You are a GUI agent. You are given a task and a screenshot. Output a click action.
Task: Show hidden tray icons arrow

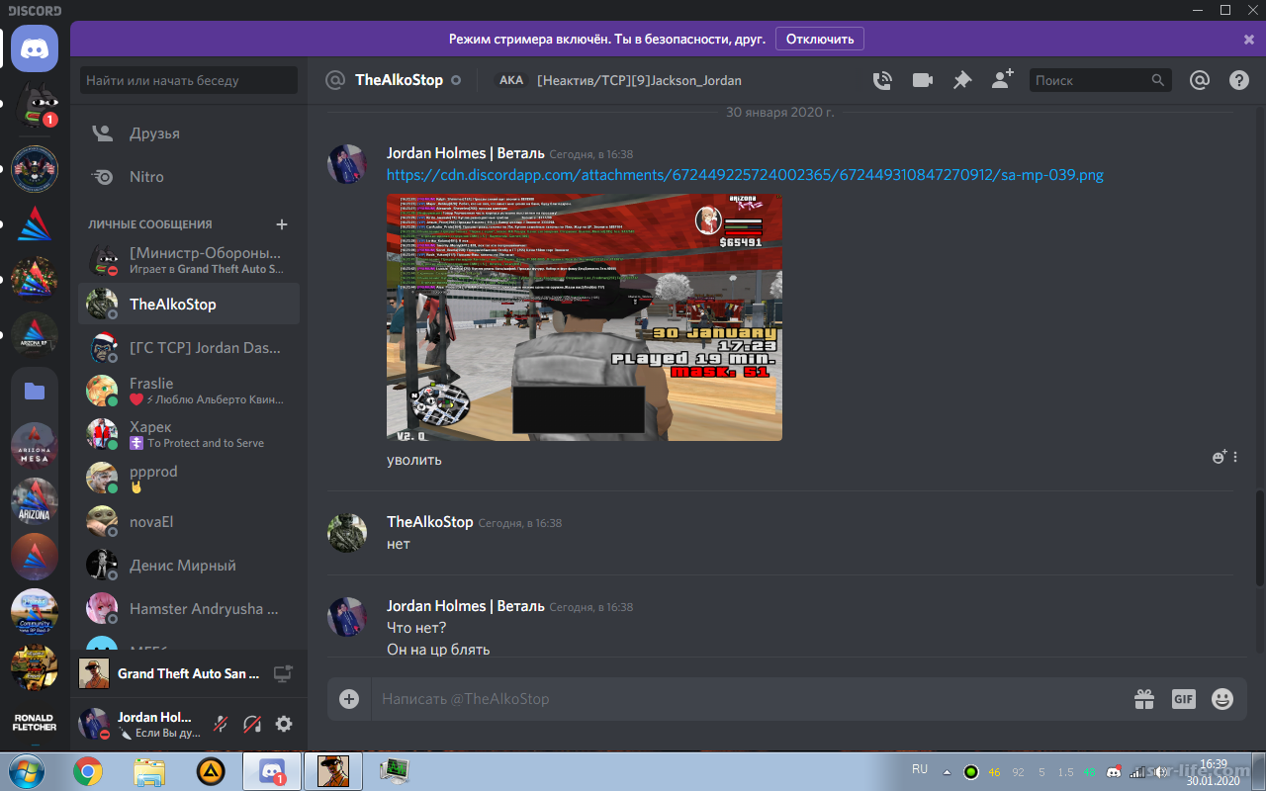point(948,772)
